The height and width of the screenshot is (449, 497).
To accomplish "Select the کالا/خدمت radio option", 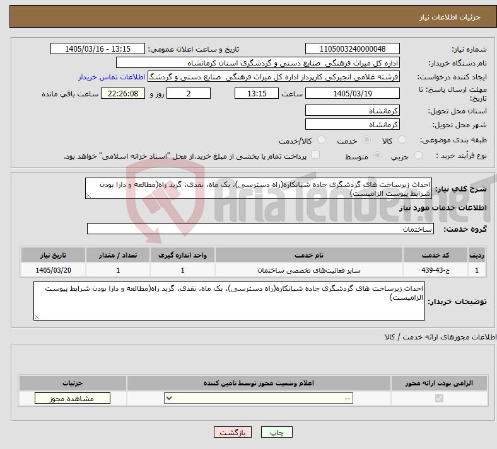I will coord(322,140).
